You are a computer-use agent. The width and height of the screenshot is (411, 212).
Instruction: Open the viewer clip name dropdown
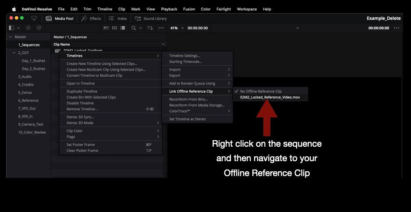pos(298,28)
